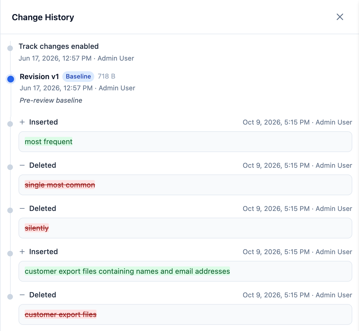
Task: Click the Track changes enabled timeline dot
Action: click(10, 48)
